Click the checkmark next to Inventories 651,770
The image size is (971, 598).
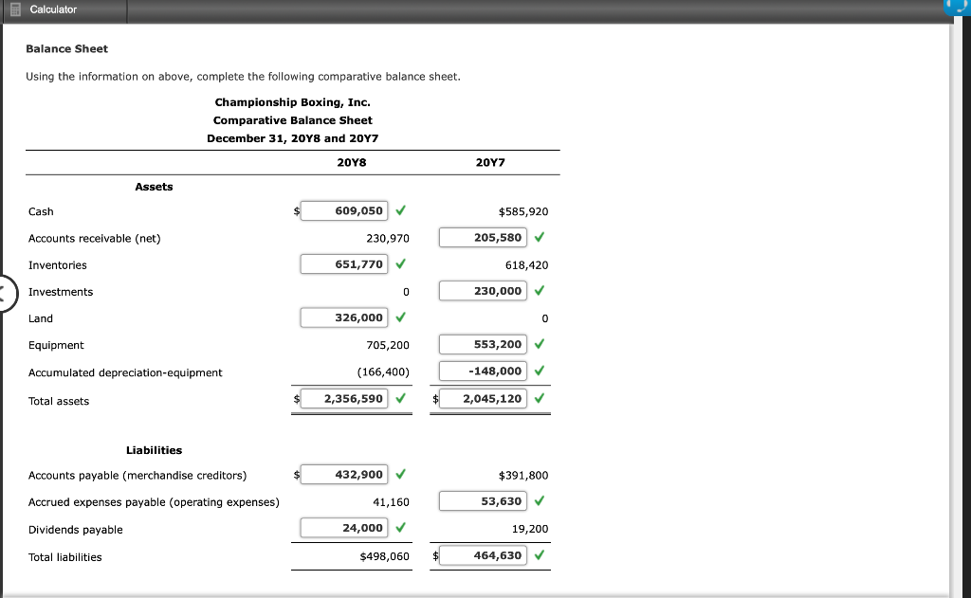click(x=399, y=263)
